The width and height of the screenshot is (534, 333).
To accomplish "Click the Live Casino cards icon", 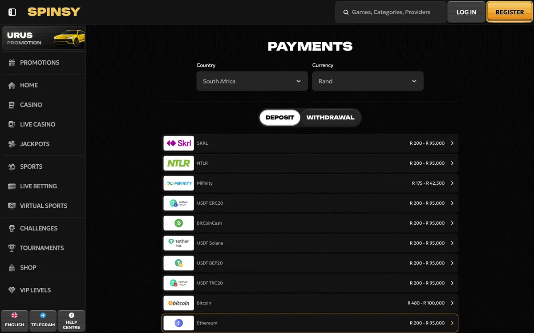I will point(12,125).
